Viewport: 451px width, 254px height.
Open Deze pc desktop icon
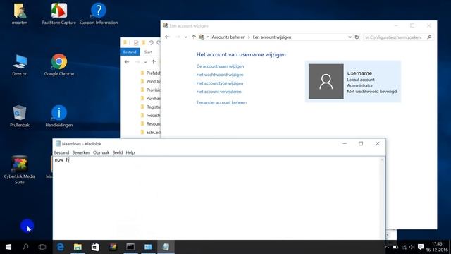[x=20, y=65]
